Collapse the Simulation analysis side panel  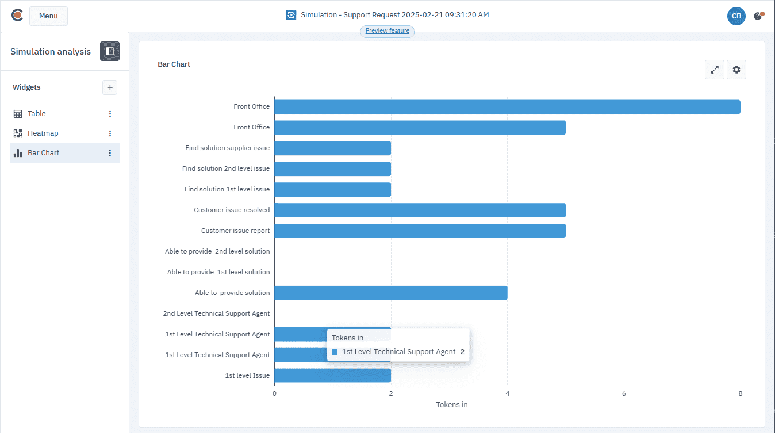(x=110, y=51)
